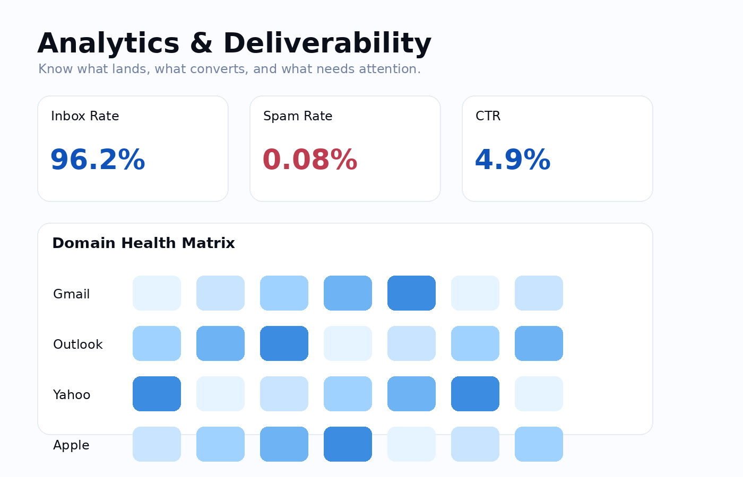This screenshot has height=477, width=743.
Task: Click the darkest cell in the Apple row
Action: tap(348, 444)
